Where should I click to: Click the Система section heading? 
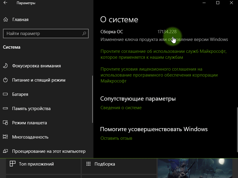12,47
